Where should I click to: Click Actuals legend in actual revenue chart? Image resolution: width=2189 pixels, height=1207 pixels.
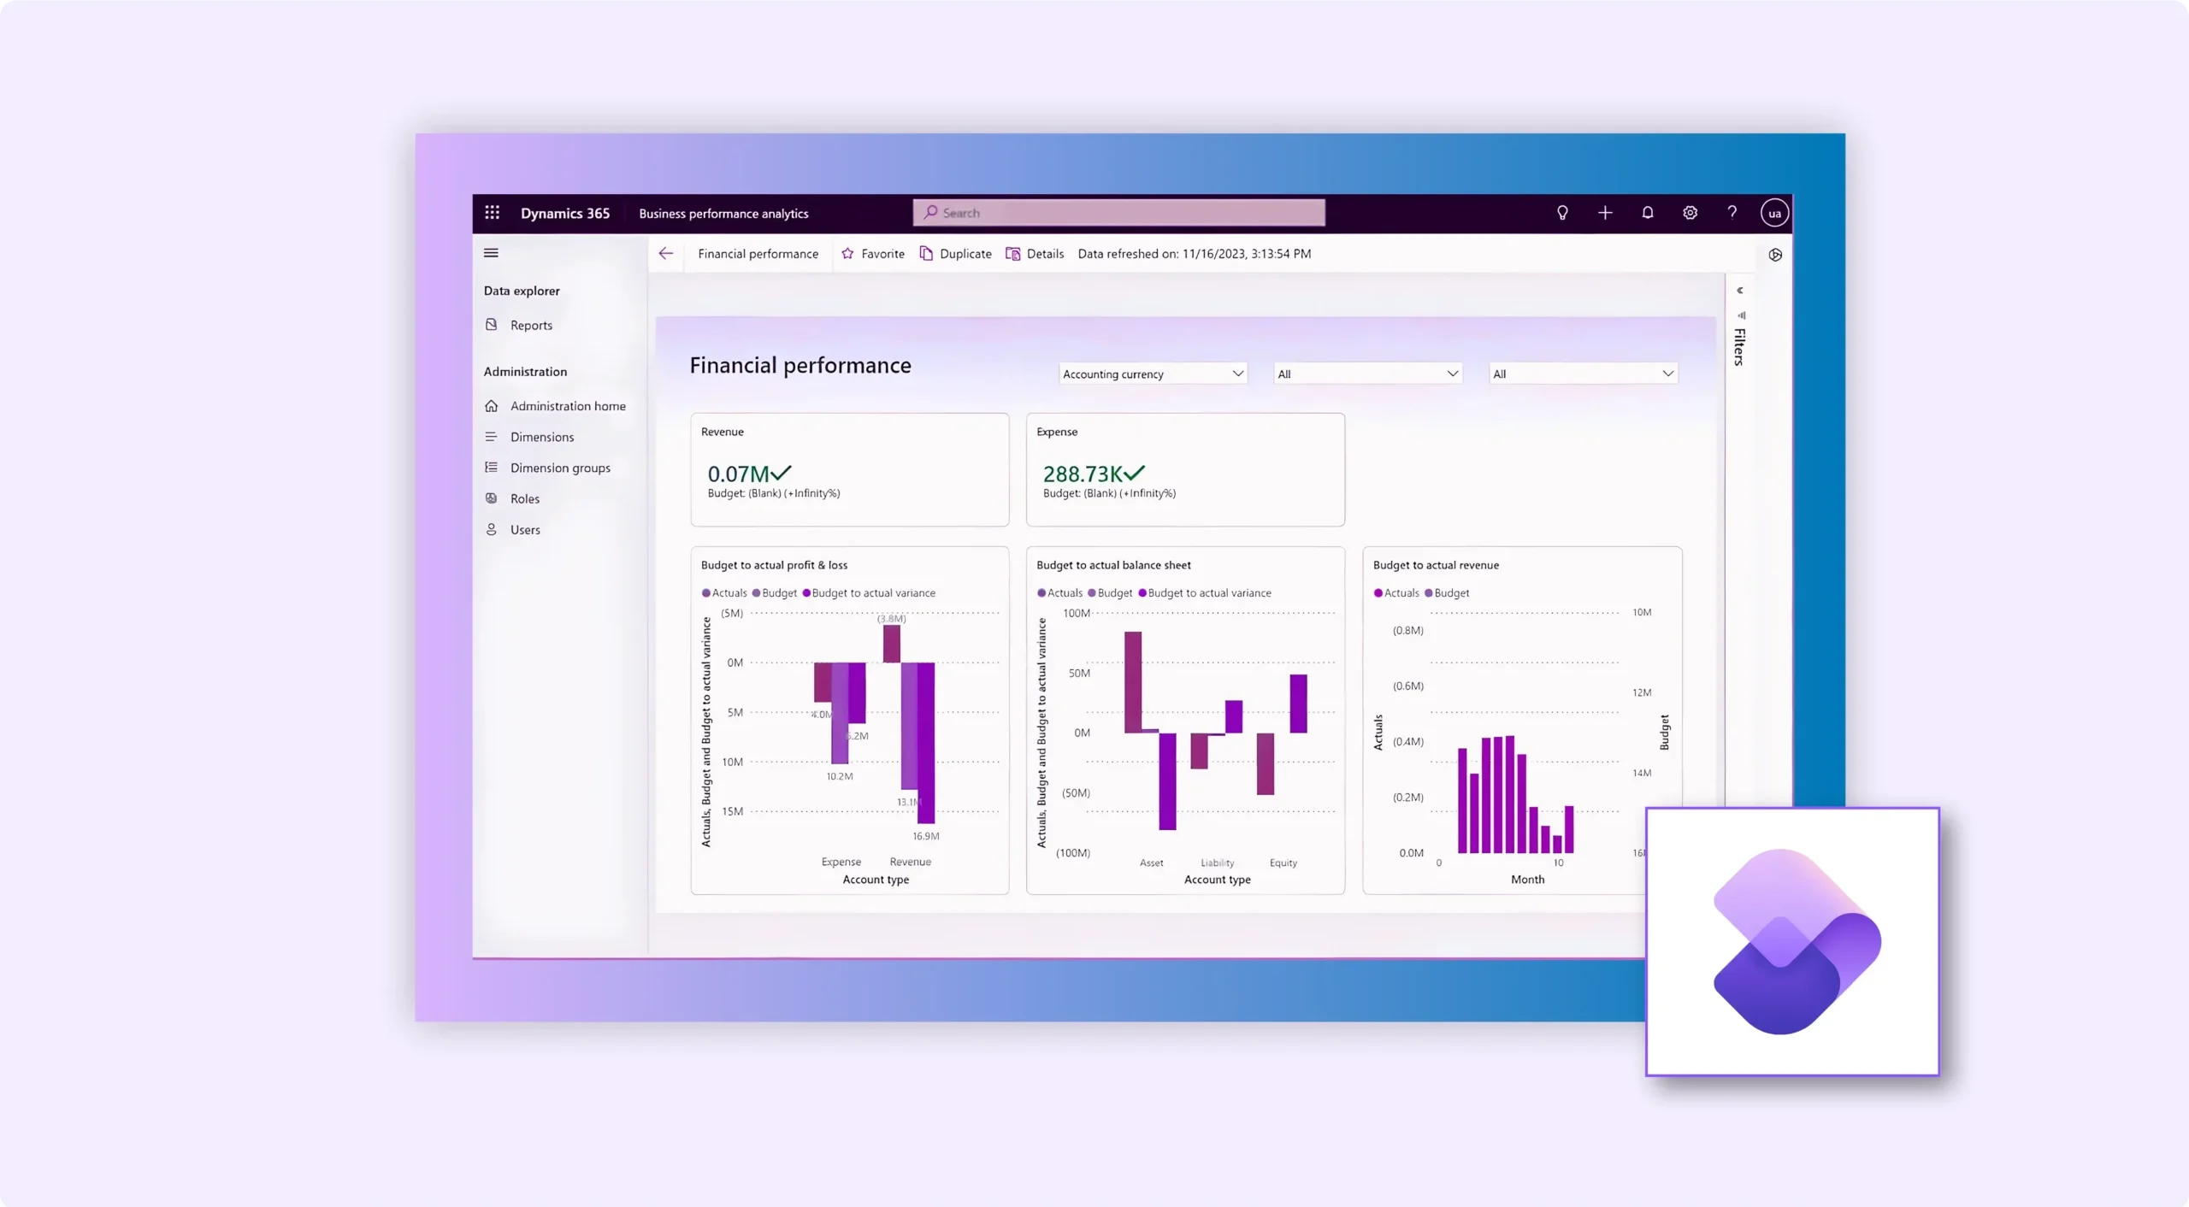click(1395, 592)
